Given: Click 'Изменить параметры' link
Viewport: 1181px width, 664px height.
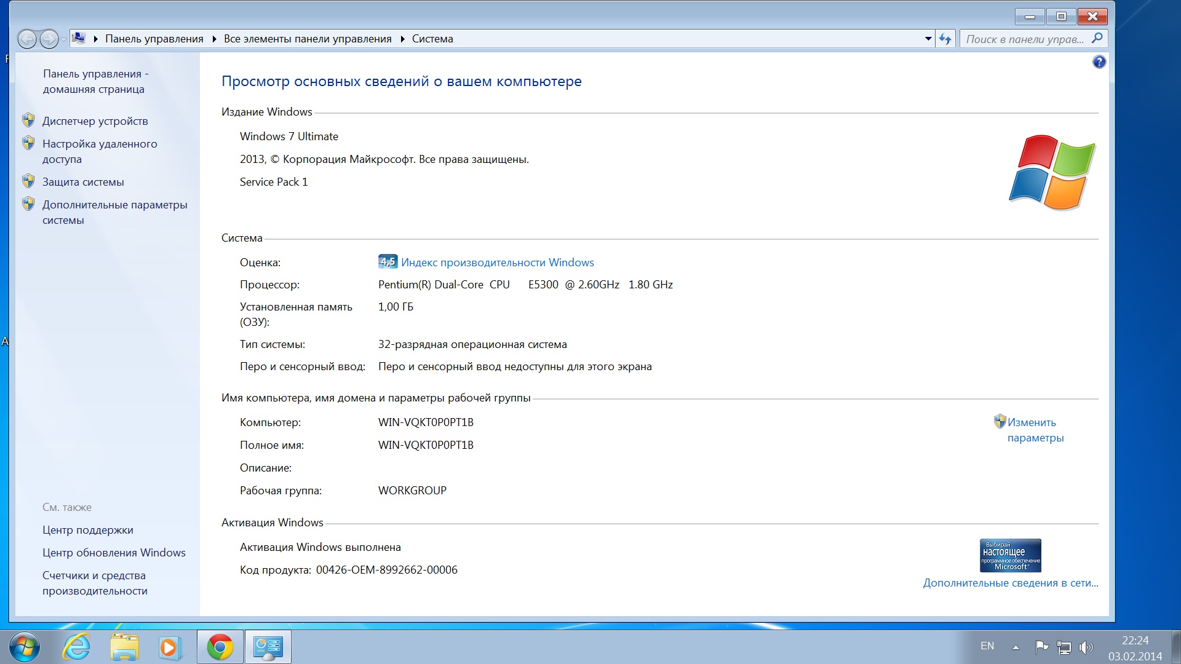Looking at the screenshot, I should click(x=1035, y=430).
